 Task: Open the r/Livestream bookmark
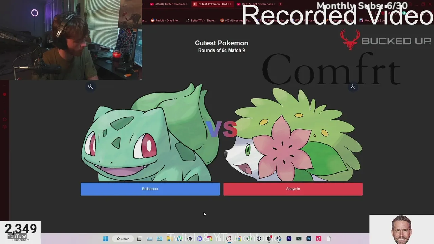[236, 20]
